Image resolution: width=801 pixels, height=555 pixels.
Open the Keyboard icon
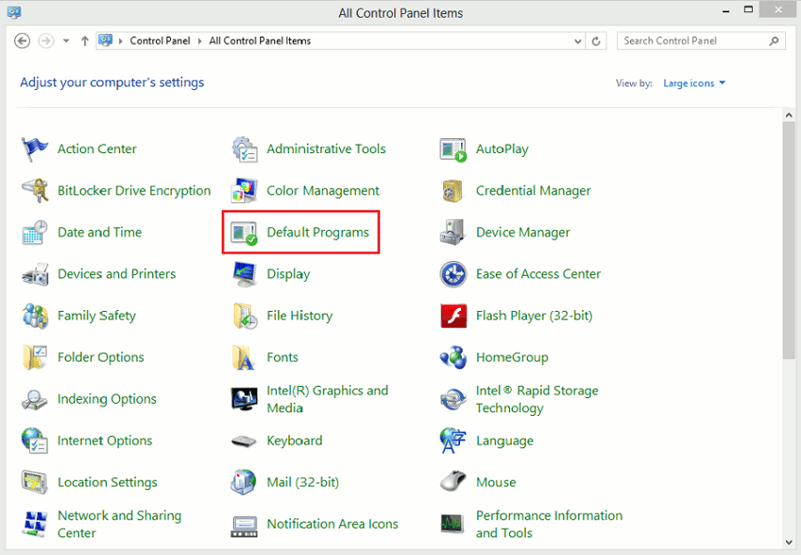(244, 441)
